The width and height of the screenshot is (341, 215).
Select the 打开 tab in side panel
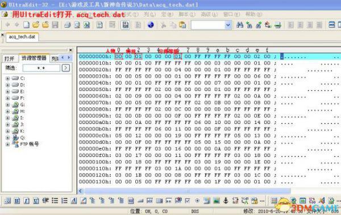(x=10, y=59)
